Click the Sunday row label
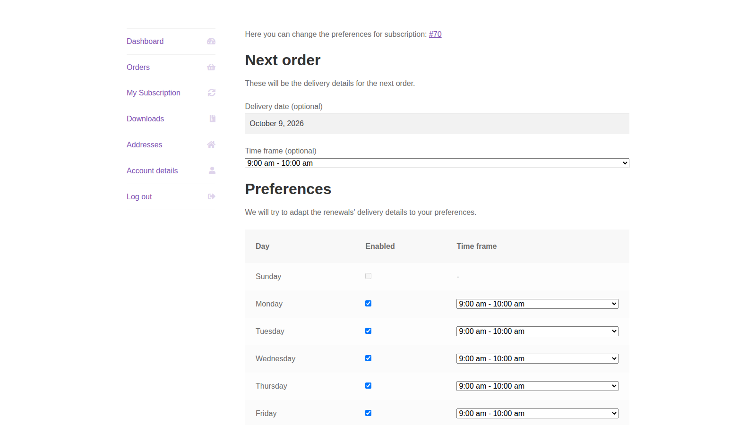 click(268, 277)
